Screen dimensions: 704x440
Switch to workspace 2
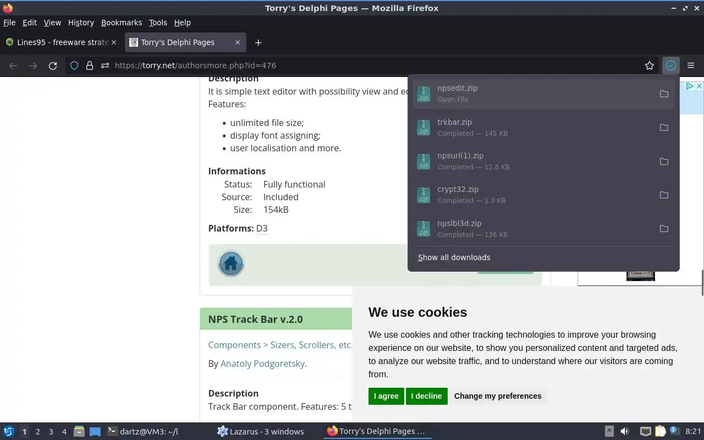37,432
